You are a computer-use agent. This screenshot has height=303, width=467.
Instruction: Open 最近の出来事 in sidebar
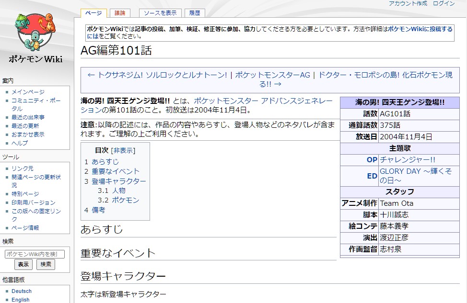(28, 117)
